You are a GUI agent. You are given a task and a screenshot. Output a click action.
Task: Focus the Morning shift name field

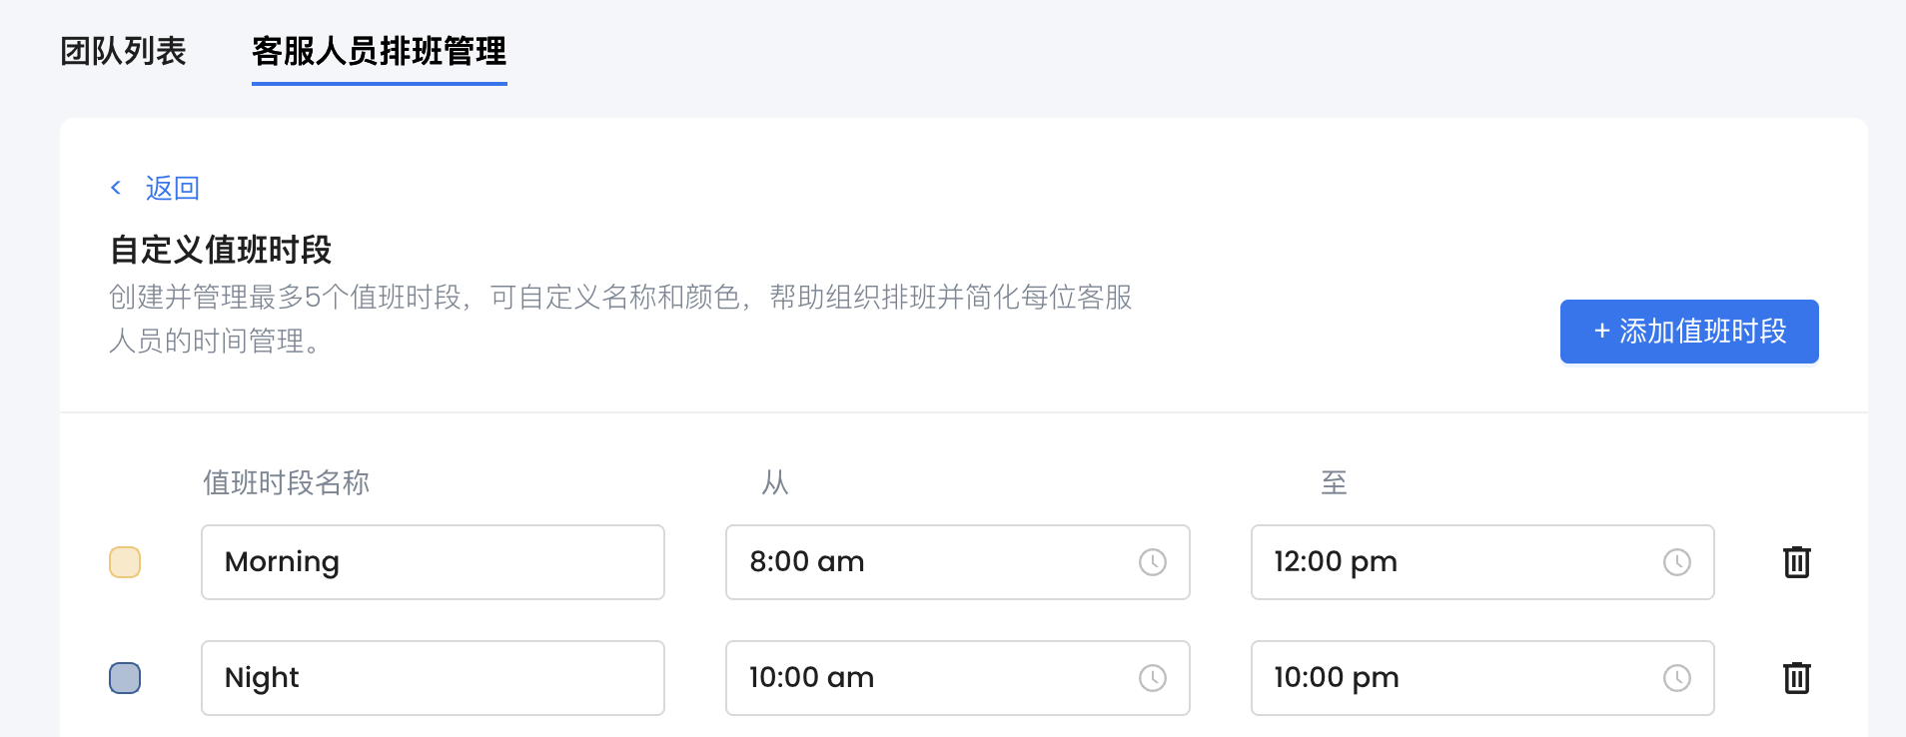coord(433,562)
